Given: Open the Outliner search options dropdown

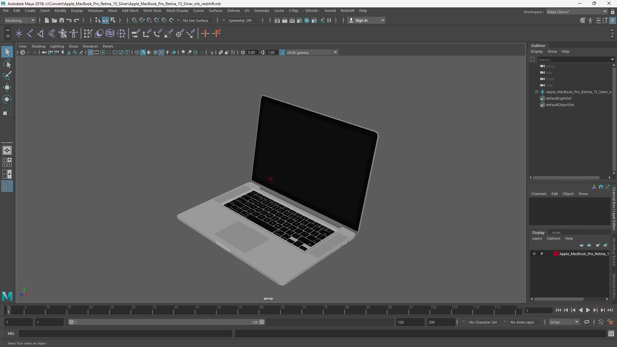Looking at the screenshot, I should click(613, 59).
